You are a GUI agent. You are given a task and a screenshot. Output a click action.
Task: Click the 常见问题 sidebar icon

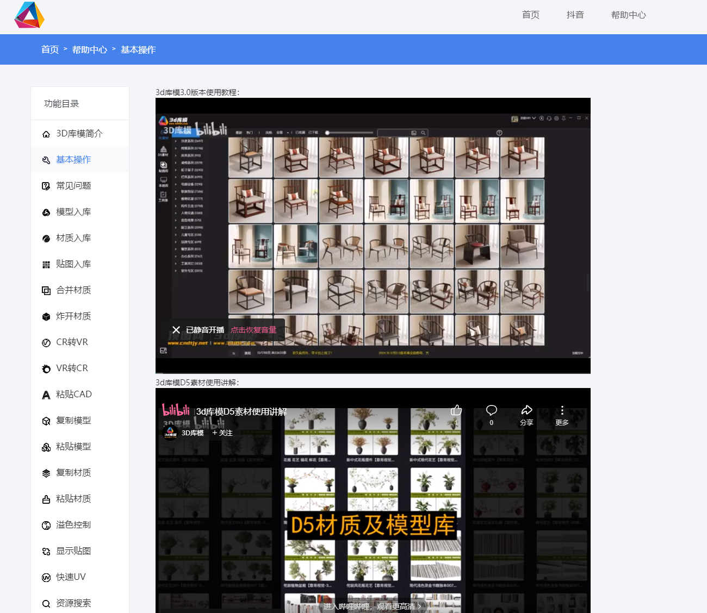click(x=46, y=186)
